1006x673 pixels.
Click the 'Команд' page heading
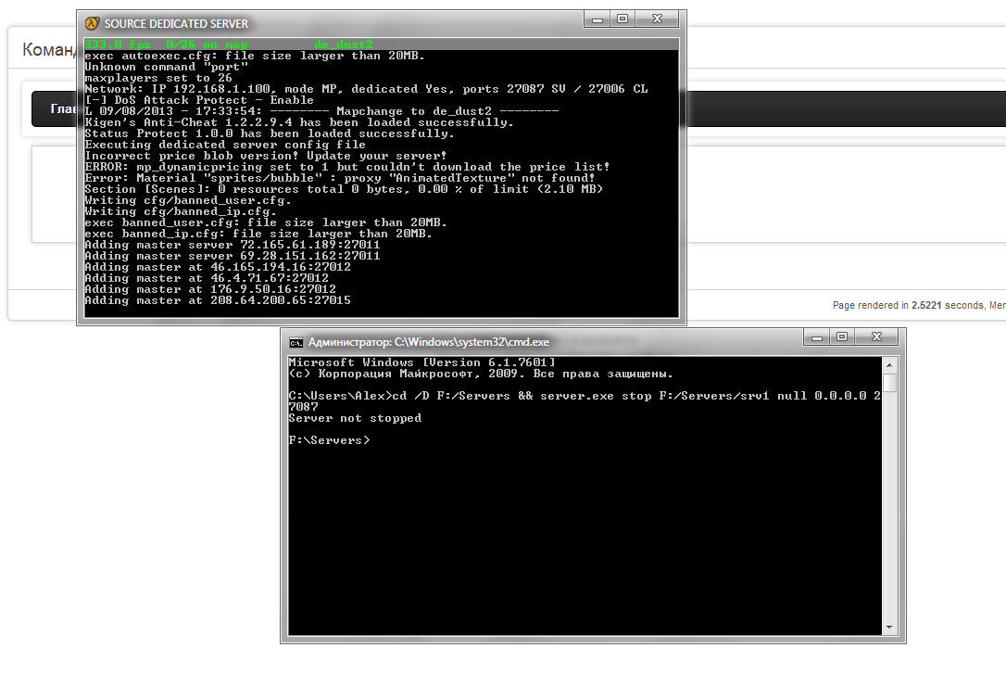(x=48, y=50)
